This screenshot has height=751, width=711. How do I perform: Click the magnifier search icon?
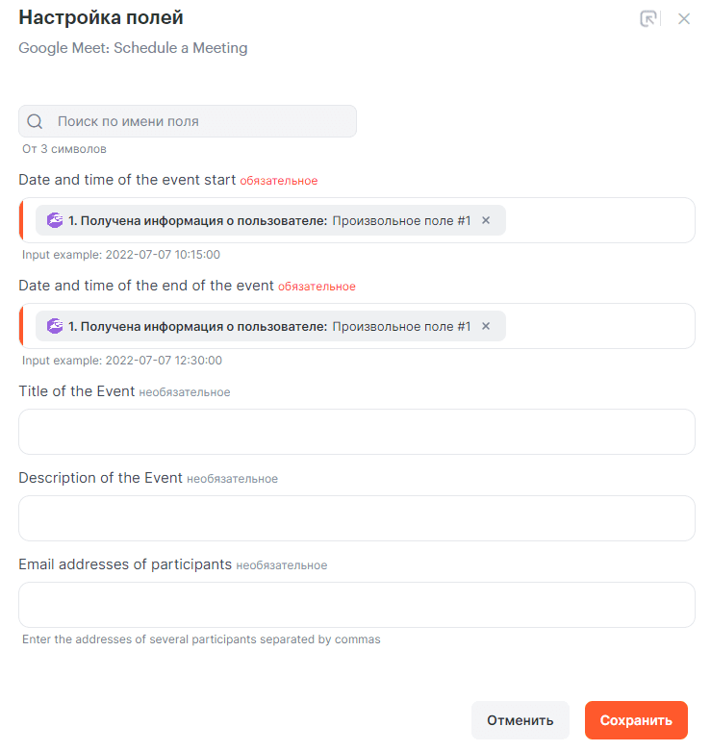tap(36, 121)
